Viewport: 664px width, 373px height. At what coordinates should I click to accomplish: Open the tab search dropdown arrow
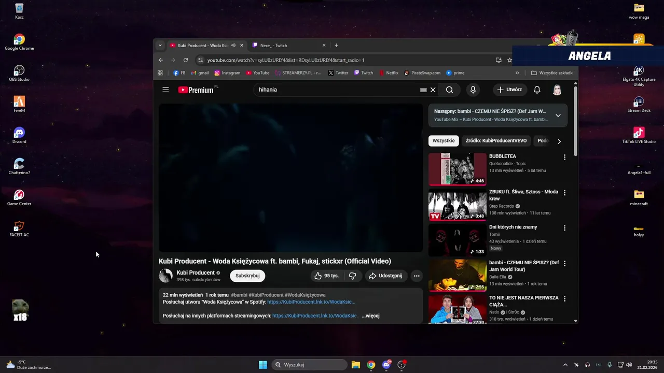coord(160,46)
